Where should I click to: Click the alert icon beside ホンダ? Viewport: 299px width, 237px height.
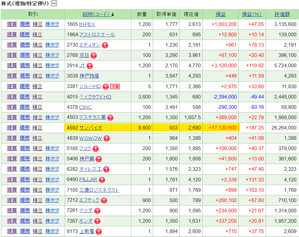pos(98,221)
